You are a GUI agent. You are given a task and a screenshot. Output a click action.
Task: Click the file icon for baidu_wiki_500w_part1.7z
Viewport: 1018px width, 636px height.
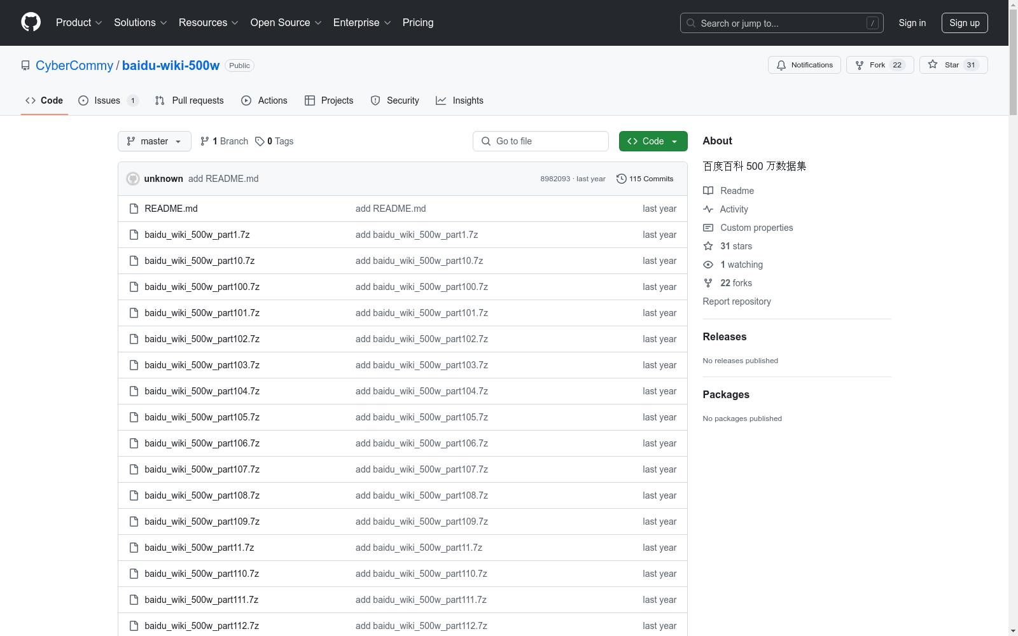(x=134, y=235)
